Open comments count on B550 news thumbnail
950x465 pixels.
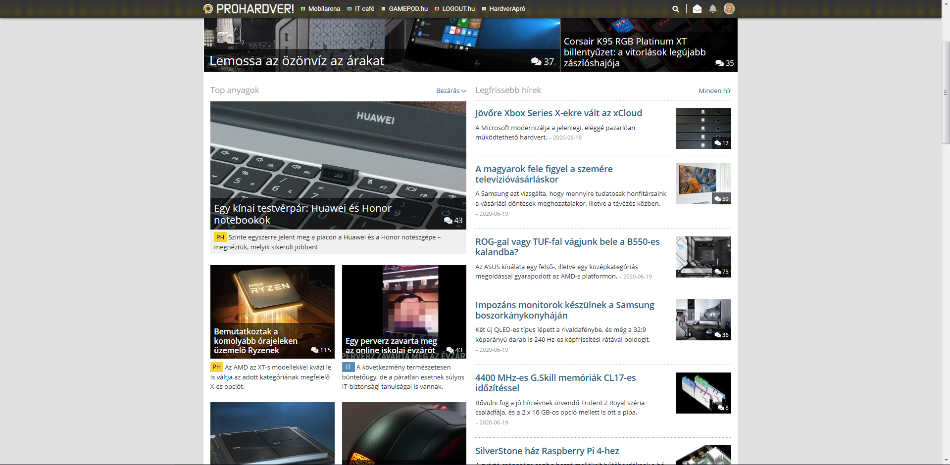[x=722, y=272]
